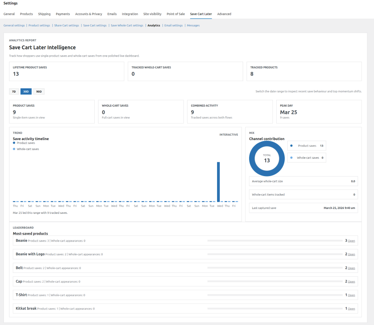The width and height of the screenshot is (374, 325).
Task: Open the Payments tab
Action: (63, 14)
